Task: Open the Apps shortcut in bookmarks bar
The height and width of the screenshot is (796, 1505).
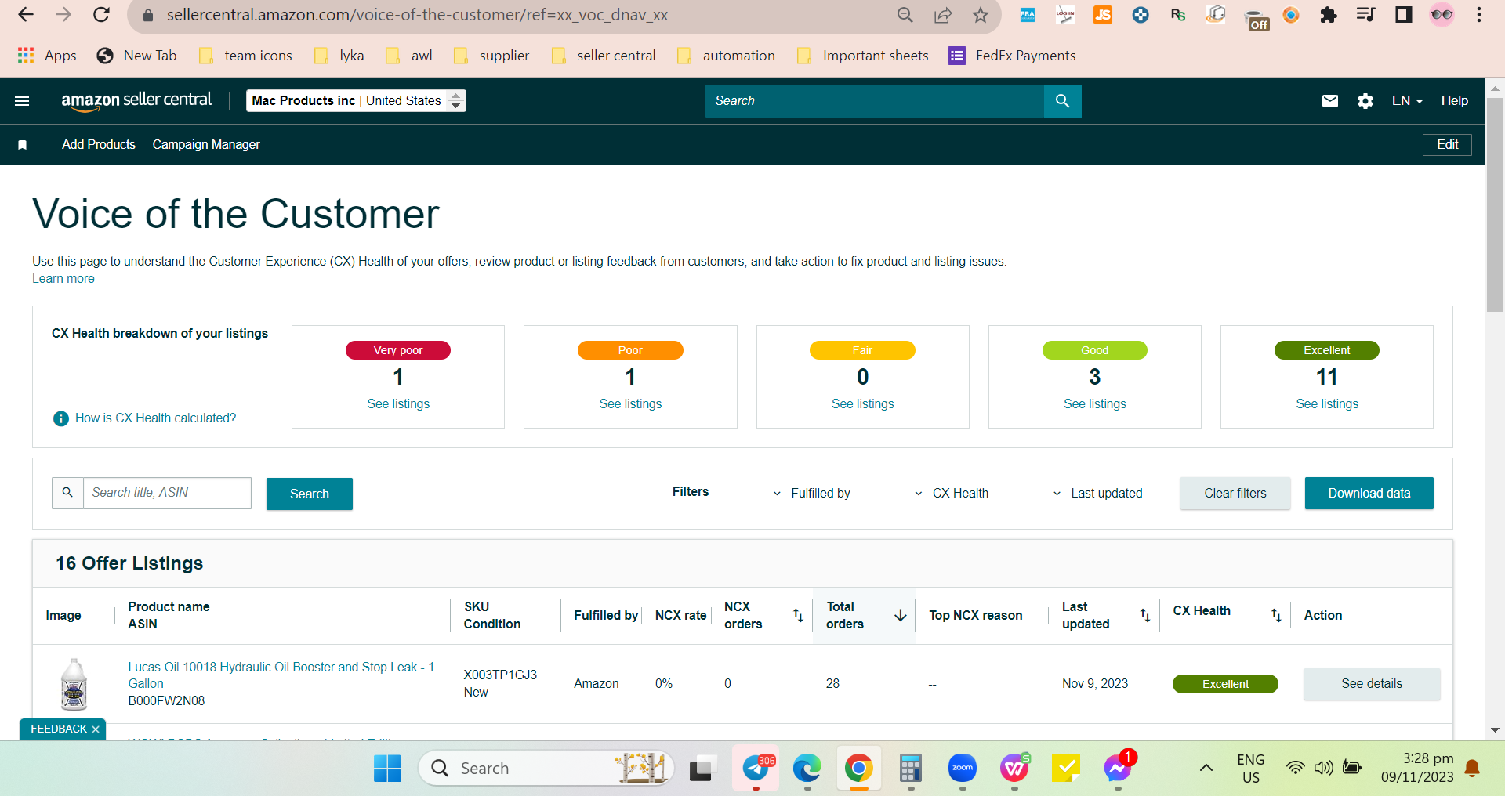Action: [47, 56]
